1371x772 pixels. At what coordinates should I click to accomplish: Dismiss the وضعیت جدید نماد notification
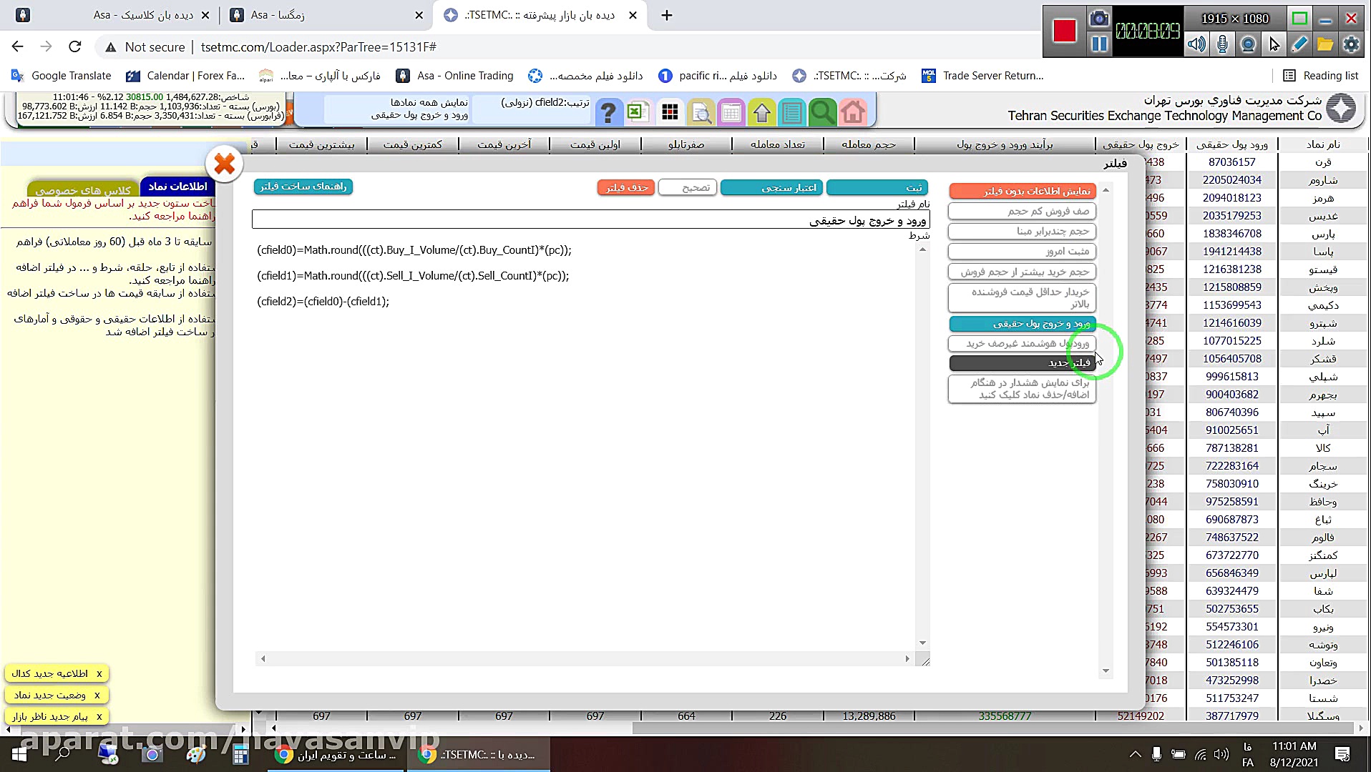pyautogui.click(x=97, y=696)
